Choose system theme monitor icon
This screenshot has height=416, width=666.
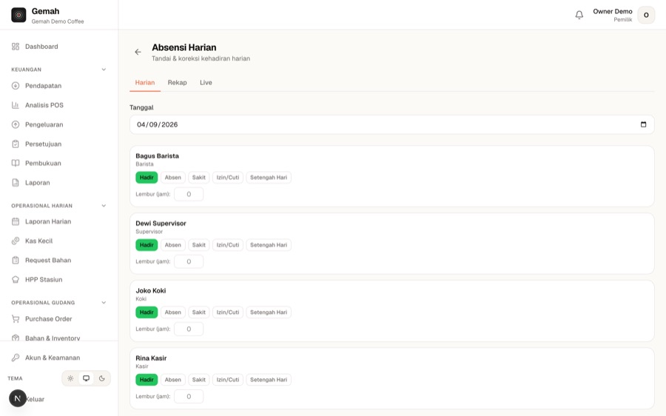click(87, 378)
